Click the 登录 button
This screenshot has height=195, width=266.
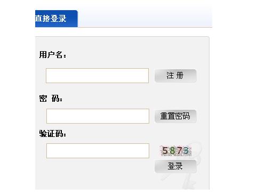(175, 166)
